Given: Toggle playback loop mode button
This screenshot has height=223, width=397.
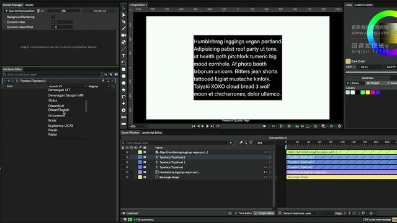Looking at the screenshot, I should [218, 126].
